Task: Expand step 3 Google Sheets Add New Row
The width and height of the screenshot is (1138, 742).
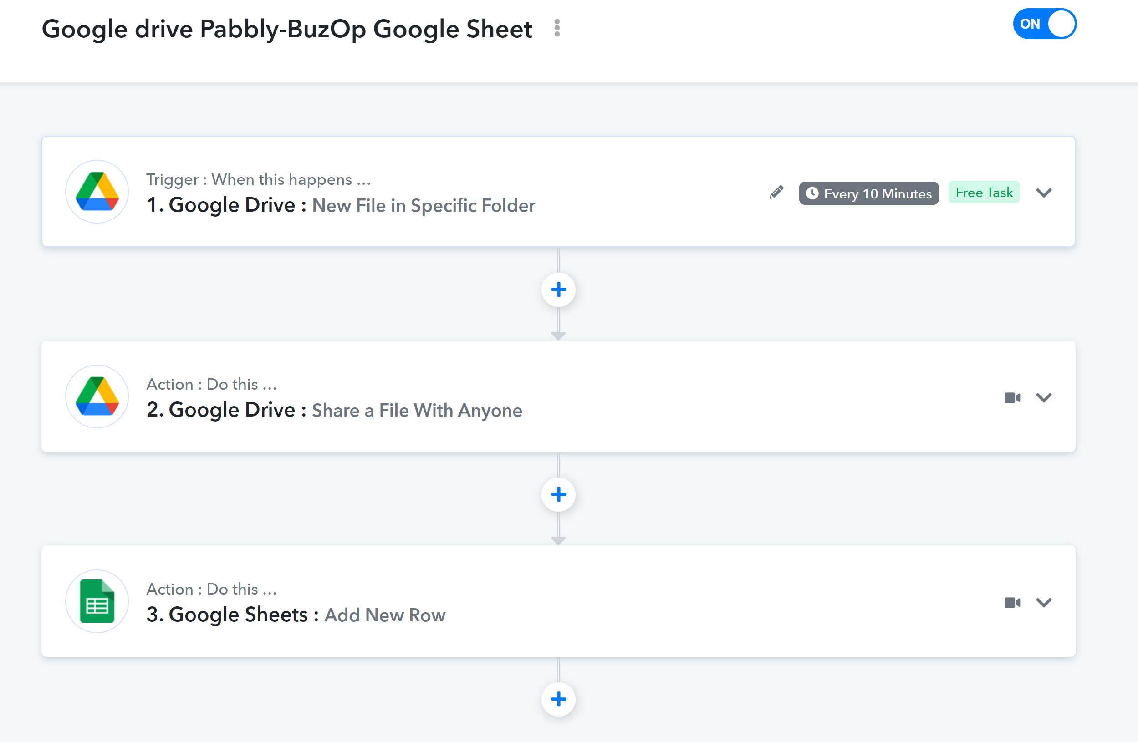Action: click(1043, 602)
